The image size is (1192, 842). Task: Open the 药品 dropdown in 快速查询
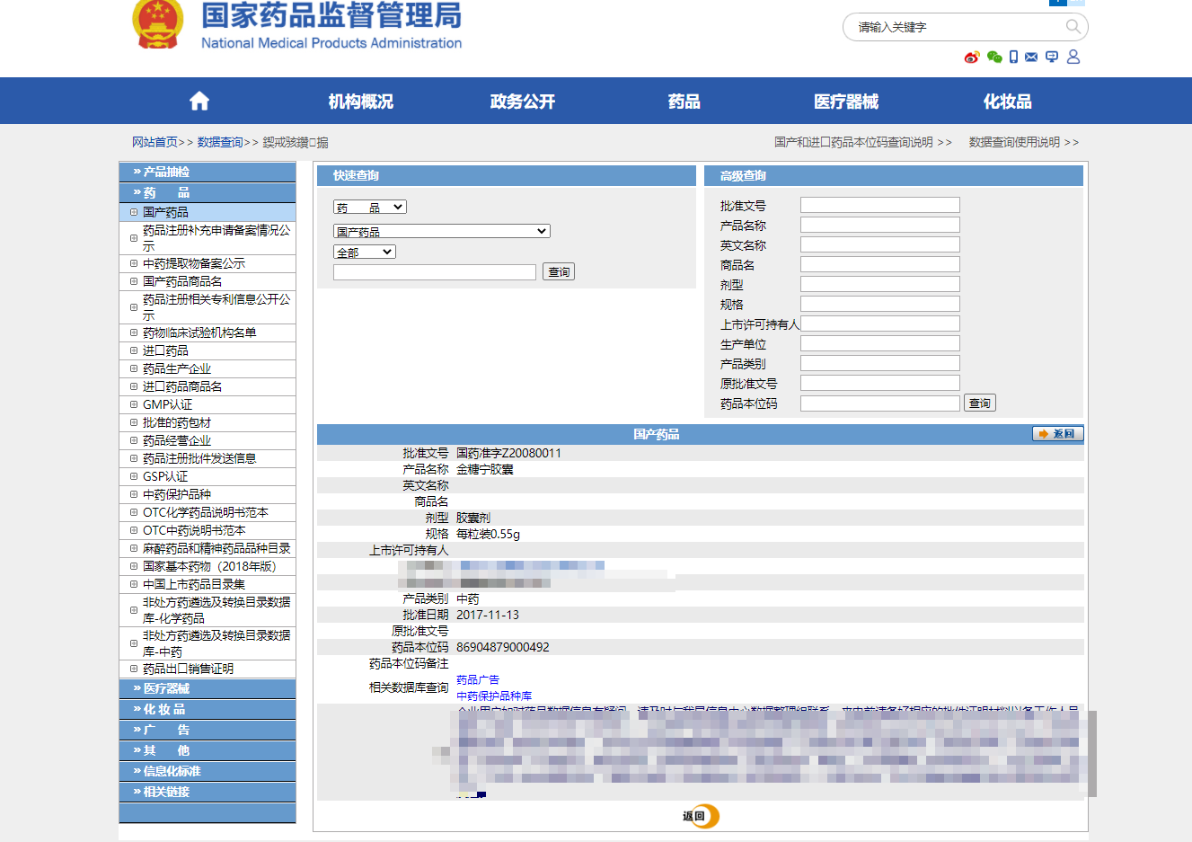[370, 206]
